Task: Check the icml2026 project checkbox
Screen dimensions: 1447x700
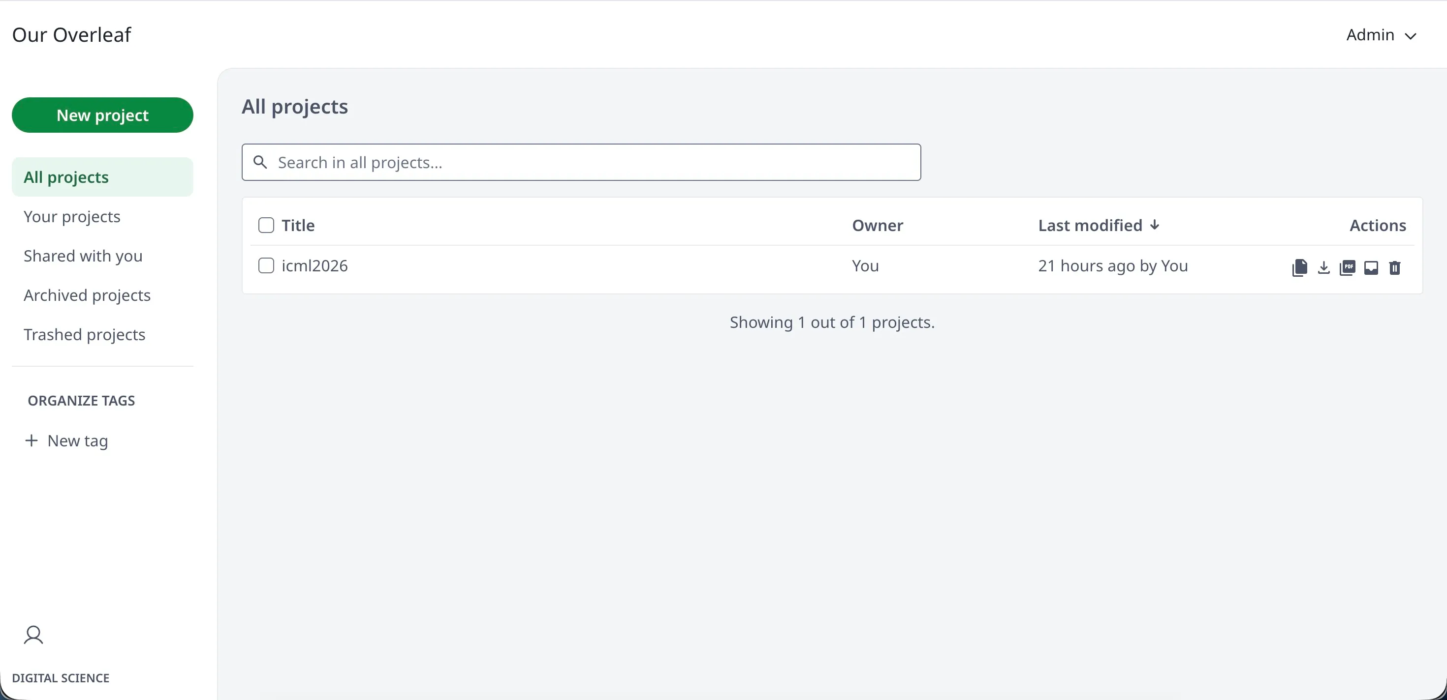Action: 266,265
